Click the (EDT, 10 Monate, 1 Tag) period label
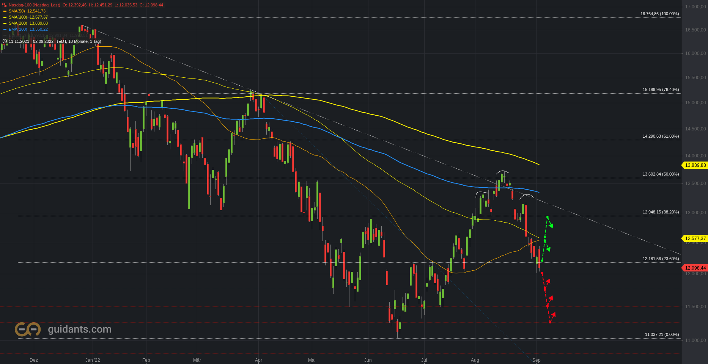This screenshot has height=364, width=708. point(79,41)
